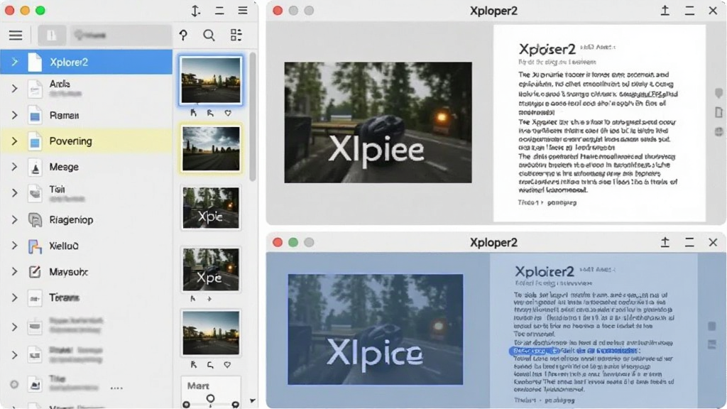Click the breadcrumb link under the bottom document text
The width and height of the screenshot is (727, 409).
coord(545,400)
